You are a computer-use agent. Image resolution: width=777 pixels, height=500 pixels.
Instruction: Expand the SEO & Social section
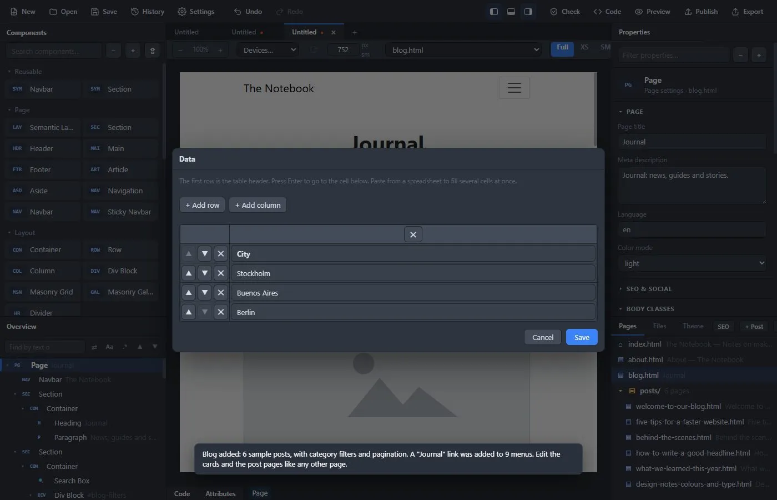[648, 289]
